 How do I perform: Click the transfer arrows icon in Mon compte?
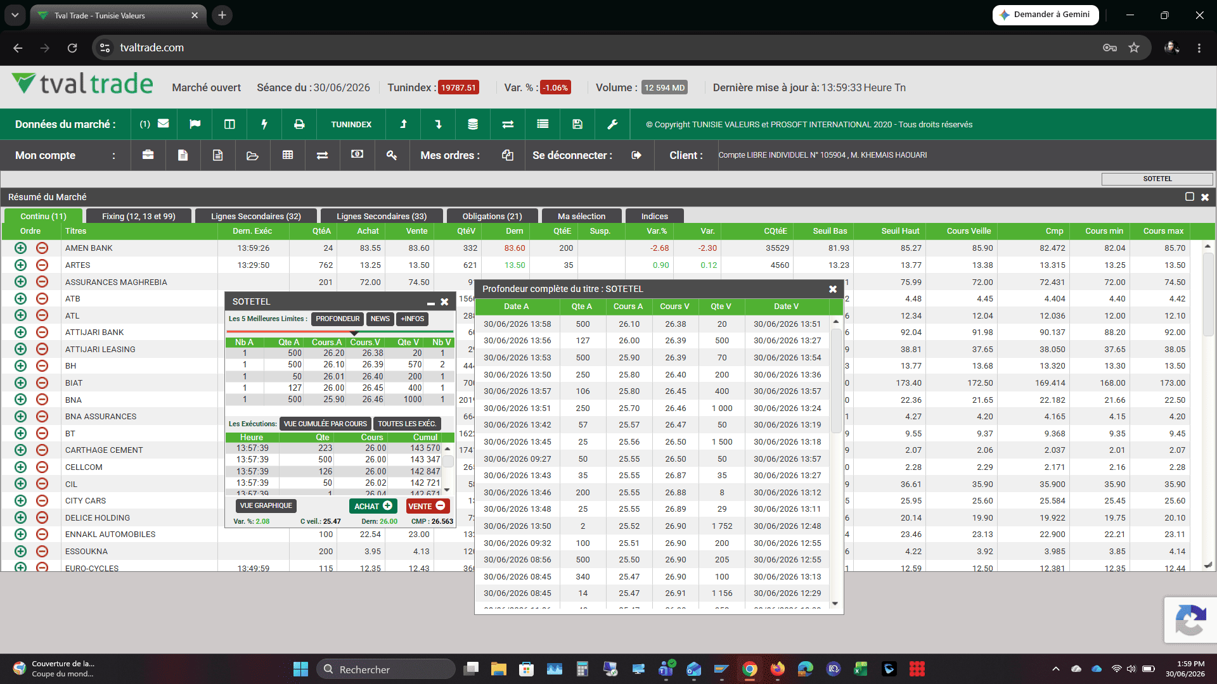coord(323,155)
